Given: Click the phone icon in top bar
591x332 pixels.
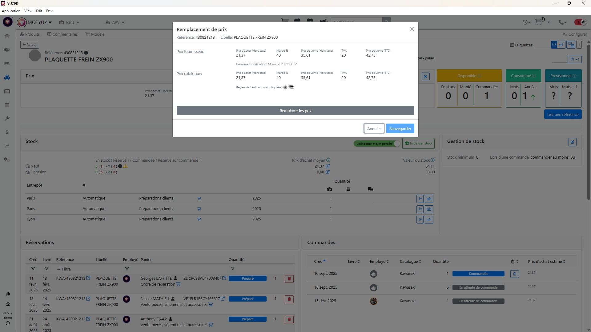Looking at the screenshot, I should pyautogui.click(x=561, y=22).
